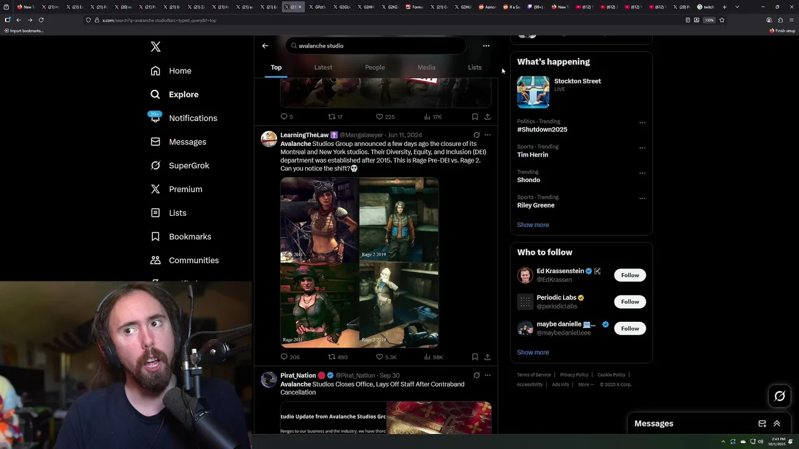Switch to the Latest tab

click(x=323, y=67)
